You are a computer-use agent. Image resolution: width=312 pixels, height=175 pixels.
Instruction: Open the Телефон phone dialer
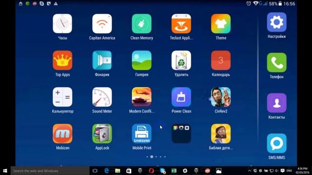tap(276, 63)
